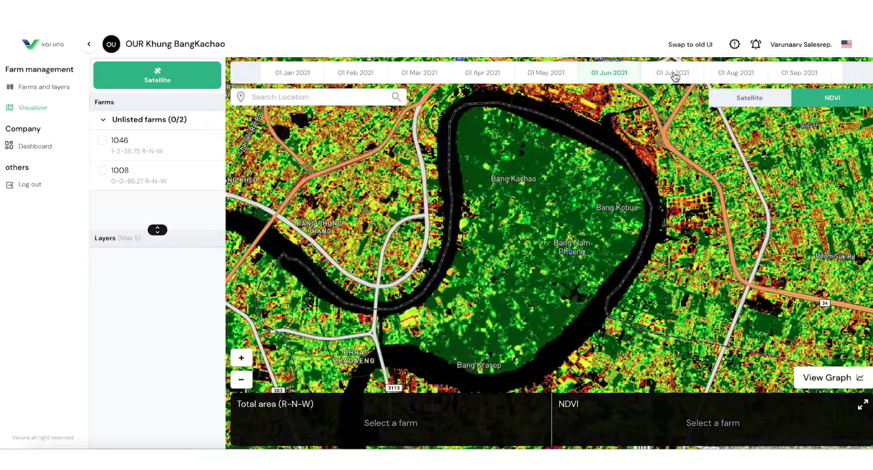Select 01 Aug 2021 on timeline
Viewport: 873px width, 470px height.
735,73
